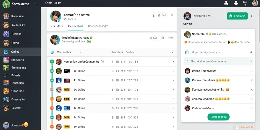Open the Gomunniogs sidebar item
This screenshot has width=260, height=130.
(x=19, y=68)
